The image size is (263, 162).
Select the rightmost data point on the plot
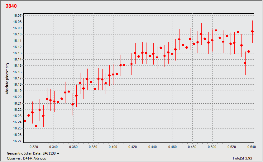click(x=252, y=31)
